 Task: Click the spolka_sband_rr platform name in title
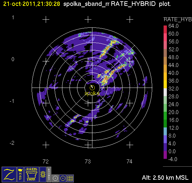pos(86,4)
